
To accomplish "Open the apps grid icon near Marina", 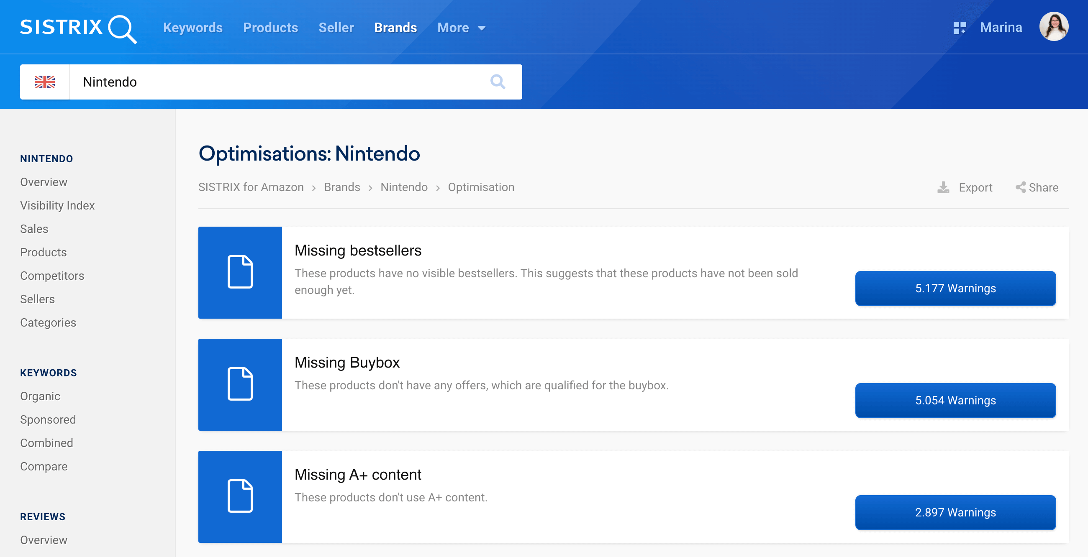I will [x=959, y=28].
